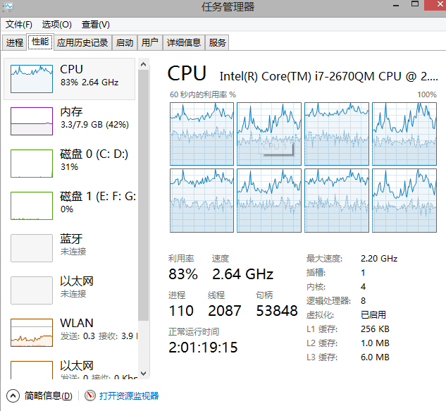Select the 性能 tab

pos(40,42)
